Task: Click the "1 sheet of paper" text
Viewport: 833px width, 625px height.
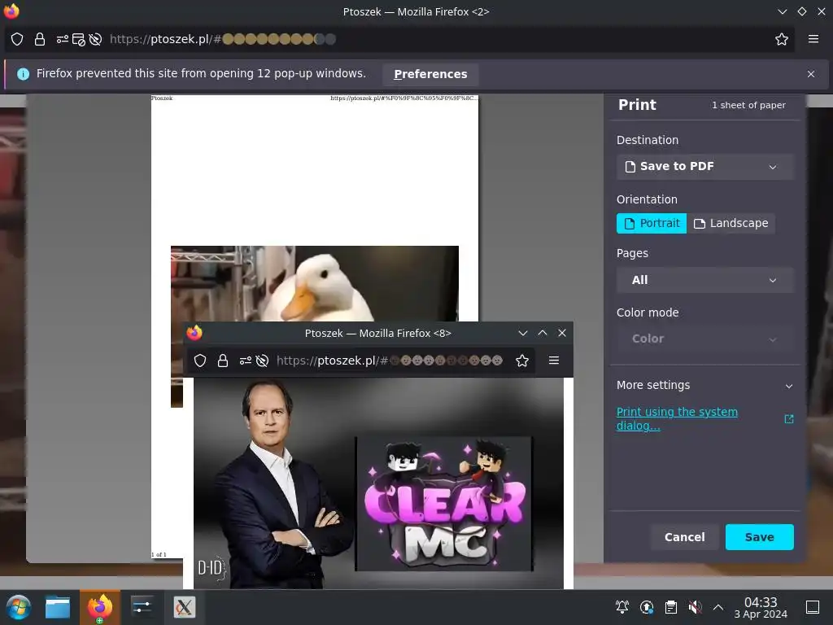Action: (x=748, y=105)
